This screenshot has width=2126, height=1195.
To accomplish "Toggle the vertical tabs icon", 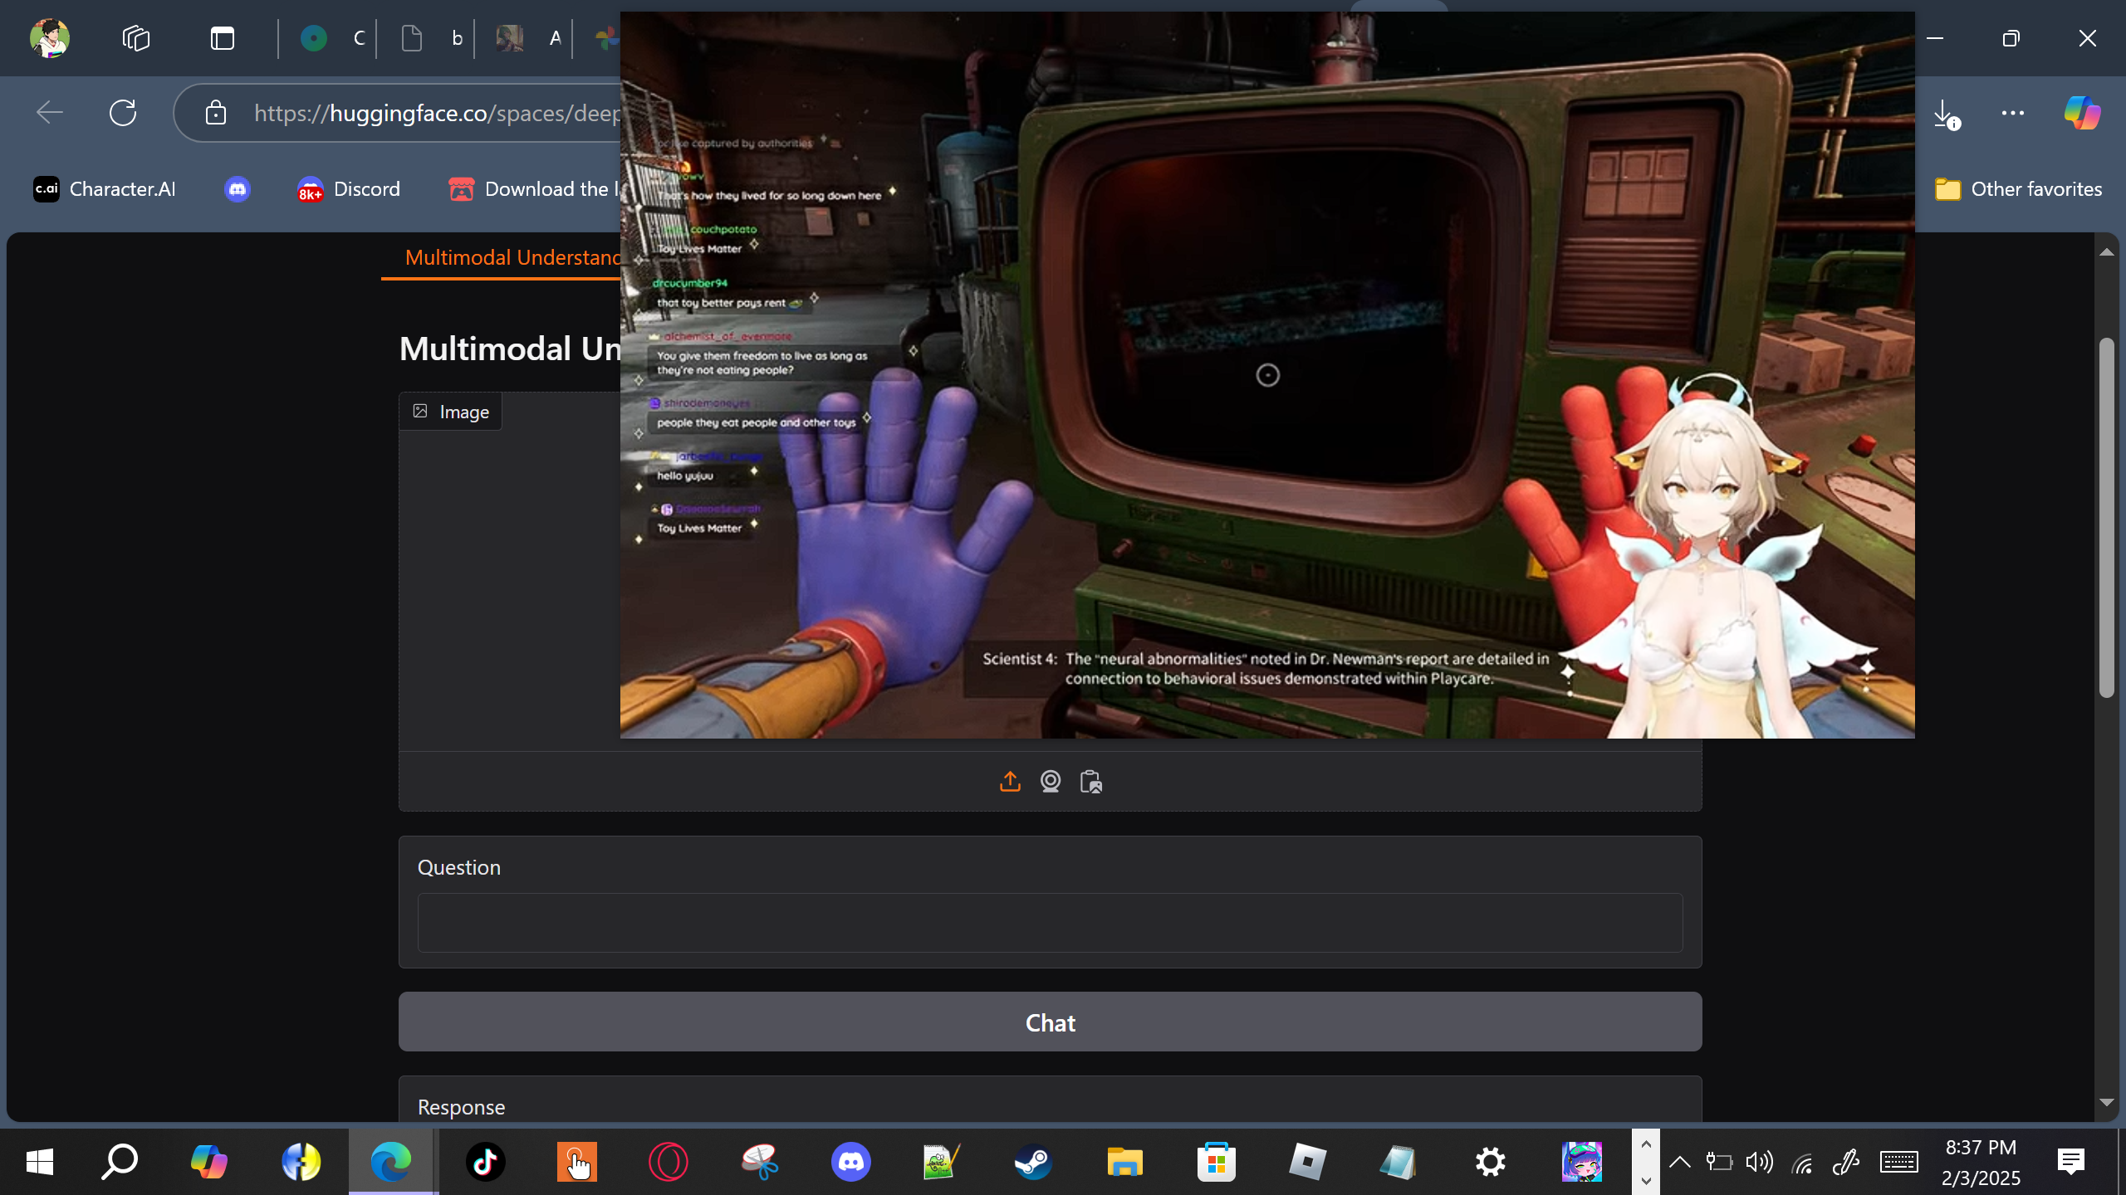I will click(223, 38).
